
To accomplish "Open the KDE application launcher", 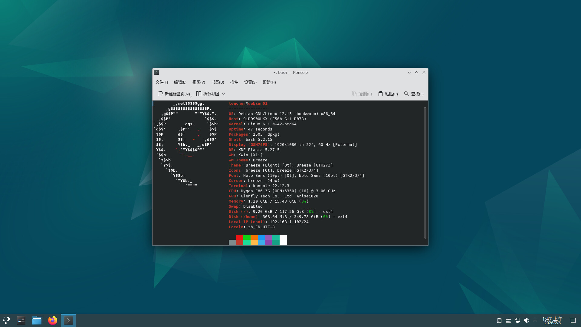I will (x=7, y=320).
